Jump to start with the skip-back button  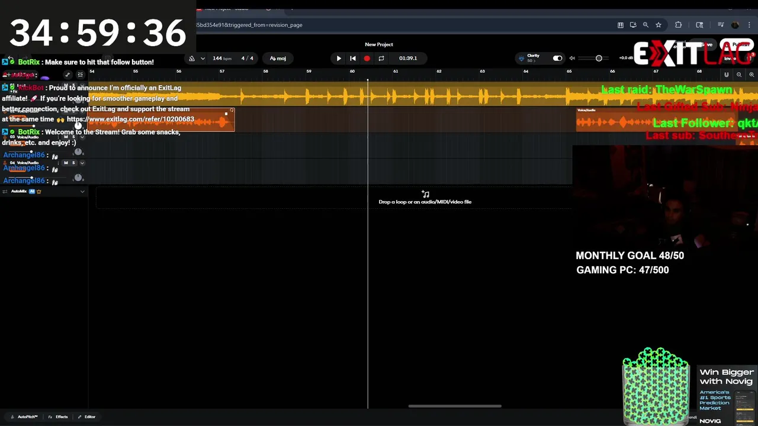coord(353,59)
